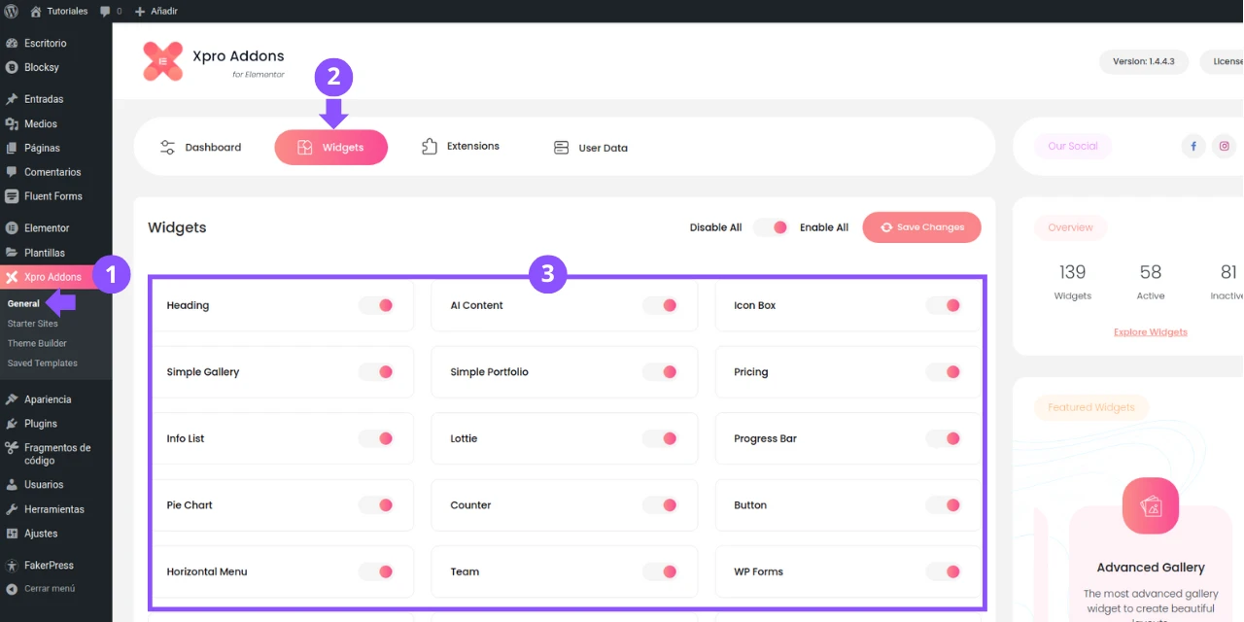Click the Instagram social icon
This screenshot has height=622, width=1244.
tap(1225, 147)
